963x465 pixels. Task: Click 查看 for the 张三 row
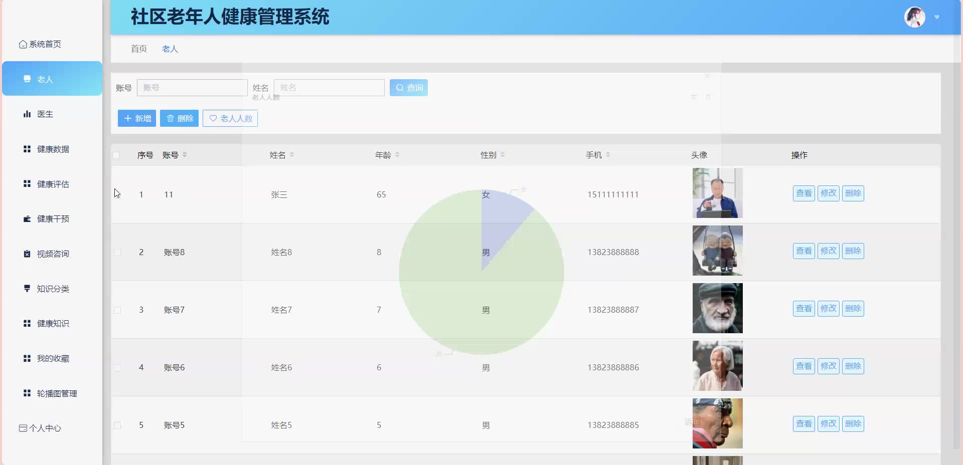(x=804, y=193)
